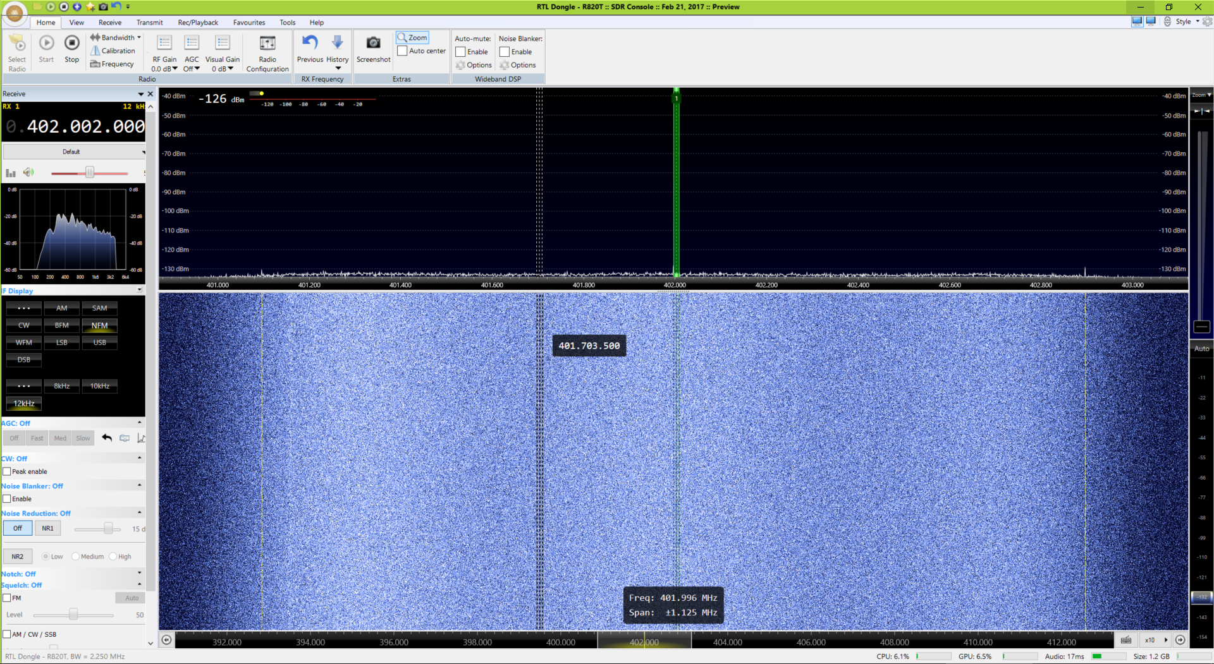Take a Screenshot using the camera button

(374, 49)
